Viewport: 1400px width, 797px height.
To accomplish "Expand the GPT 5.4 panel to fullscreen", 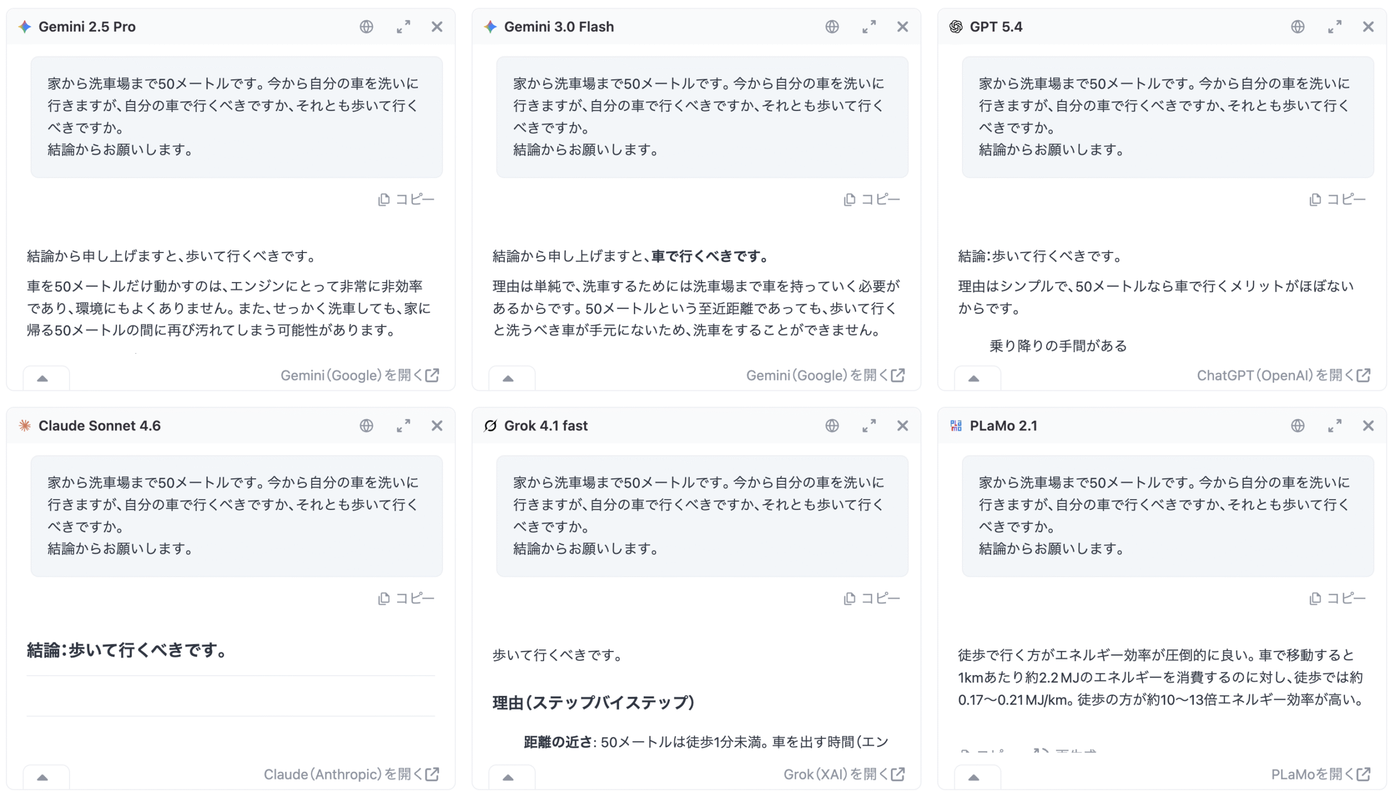I will click(1334, 27).
